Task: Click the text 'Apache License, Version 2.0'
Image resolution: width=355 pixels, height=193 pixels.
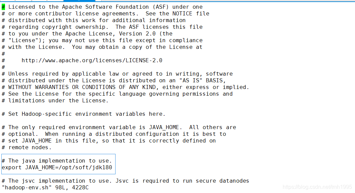Action: click(x=111, y=34)
